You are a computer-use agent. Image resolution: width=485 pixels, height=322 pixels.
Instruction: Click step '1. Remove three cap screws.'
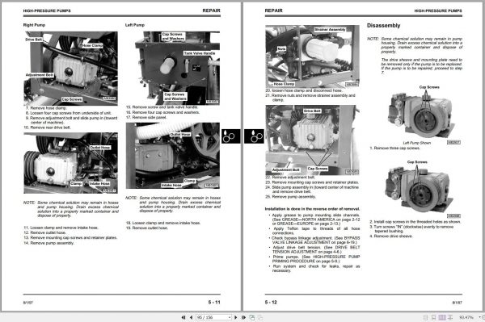394,148
